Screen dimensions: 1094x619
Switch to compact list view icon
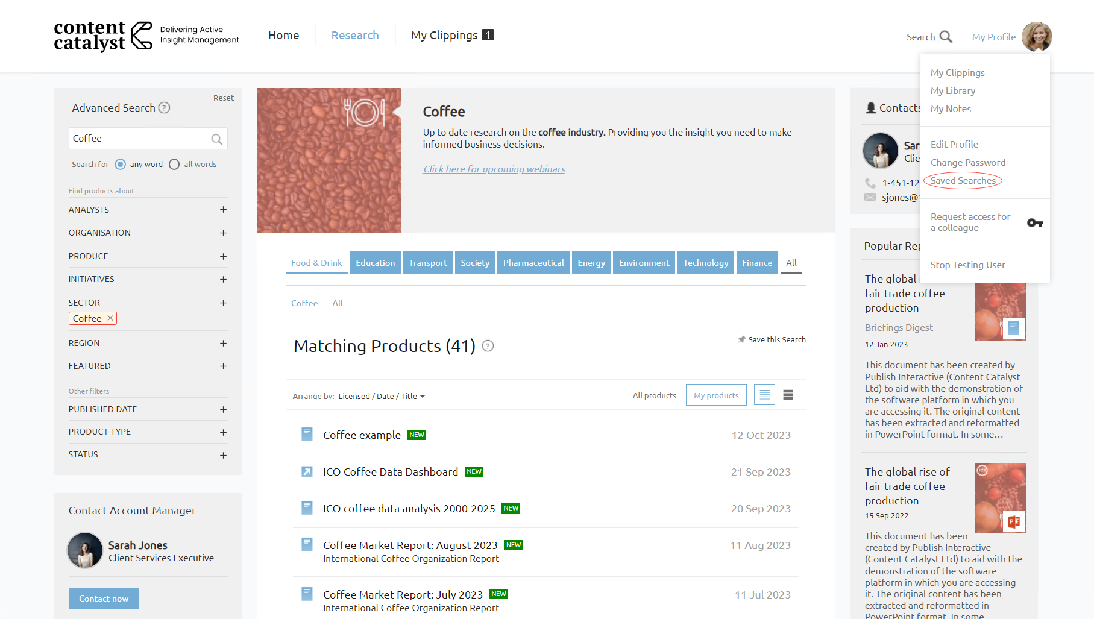pos(788,395)
